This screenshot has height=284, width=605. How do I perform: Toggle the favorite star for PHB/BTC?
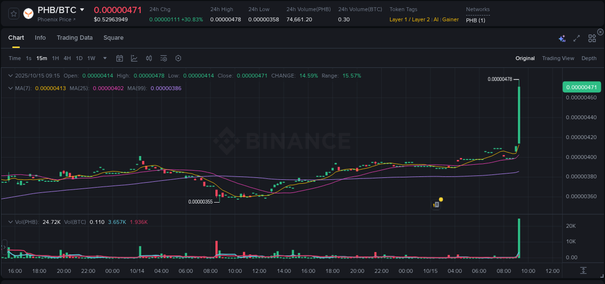pos(13,14)
